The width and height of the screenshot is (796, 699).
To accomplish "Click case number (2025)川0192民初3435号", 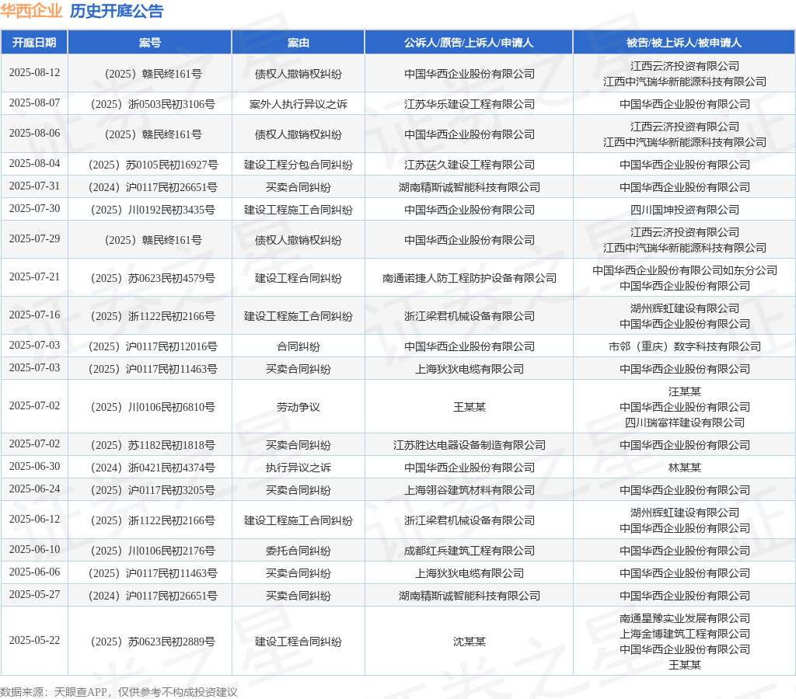I will coord(153,210).
